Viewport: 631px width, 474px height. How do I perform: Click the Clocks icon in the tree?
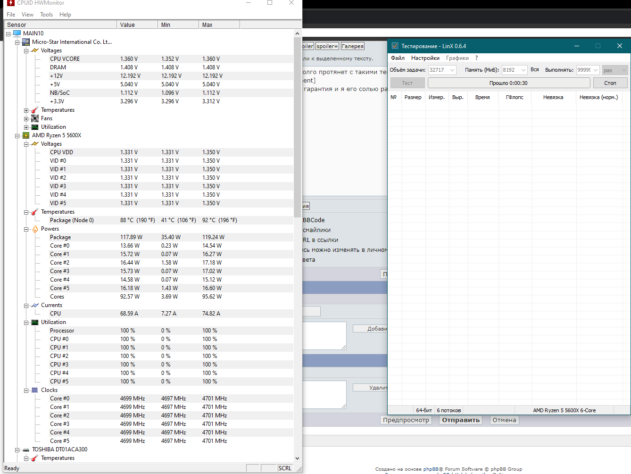pos(35,390)
